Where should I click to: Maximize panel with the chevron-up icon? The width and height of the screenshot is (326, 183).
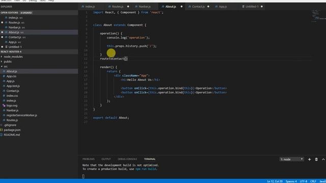pyautogui.click(x=323, y=159)
